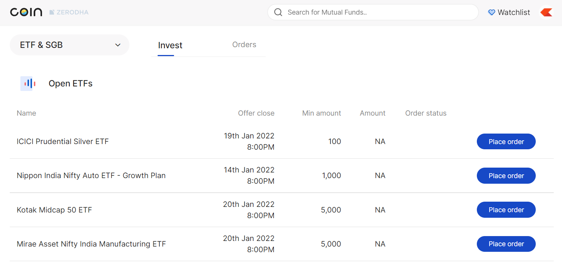562x272 pixels.
Task: Click ICICI Prudential Silver ETF name
Action: pyautogui.click(x=63, y=141)
